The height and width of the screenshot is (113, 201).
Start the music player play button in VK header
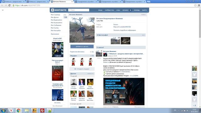click(x=130, y=10)
